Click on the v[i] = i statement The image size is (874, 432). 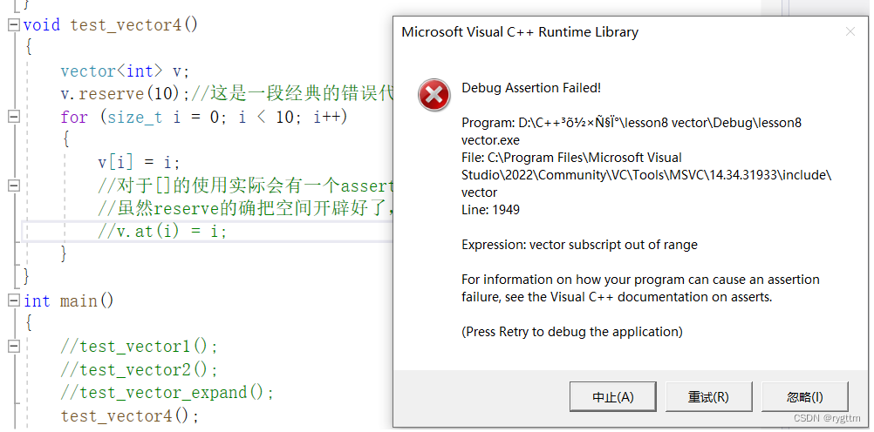pos(140,163)
